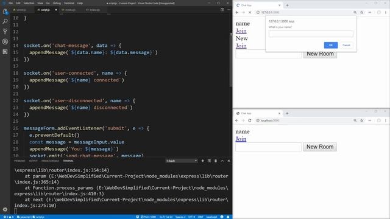Go back in bottom Chrome window
Screen dimensions: 390x219
pos(237,120)
